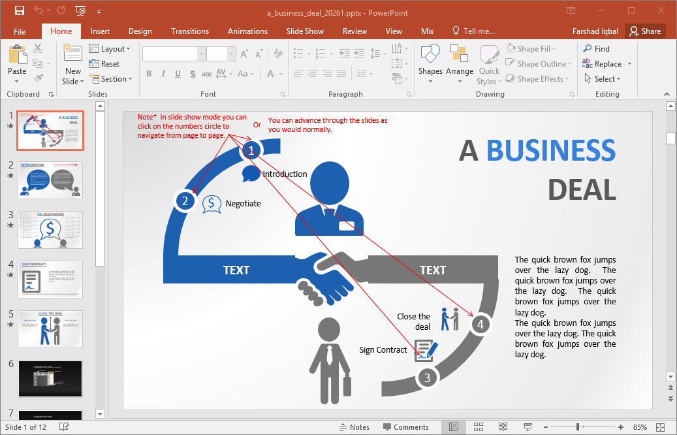The image size is (677, 435).
Task: Toggle Normal view in status bar
Action: (453, 427)
